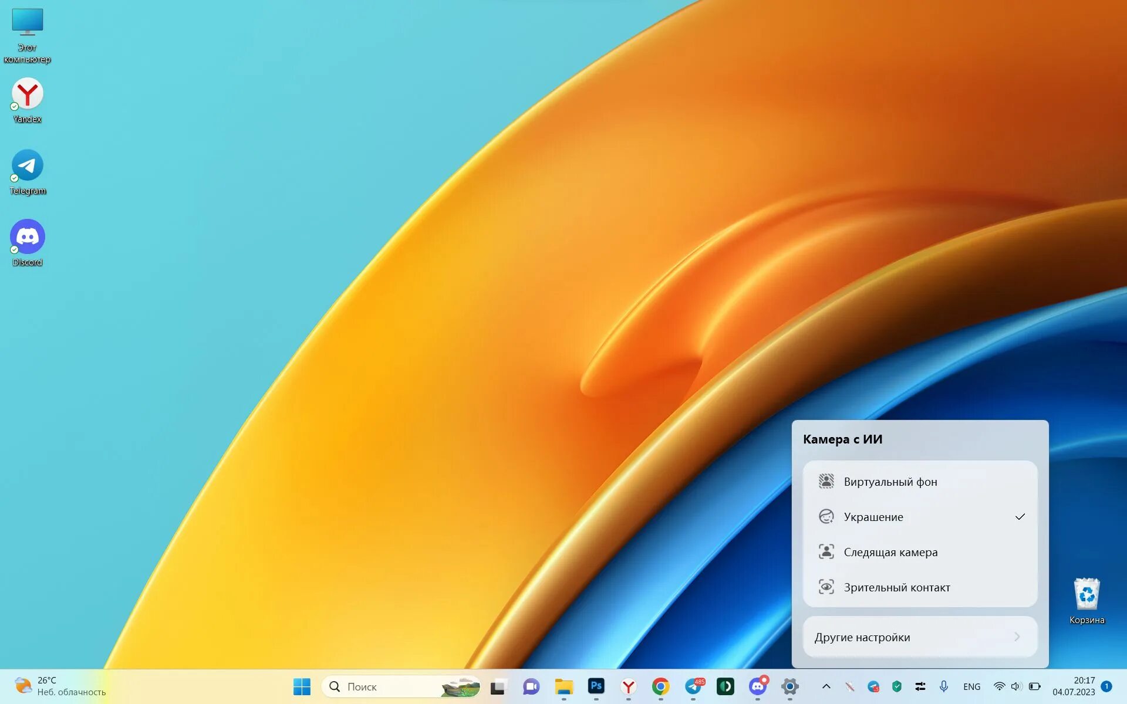
Task: Open Discord from the taskbar
Action: click(758, 686)
